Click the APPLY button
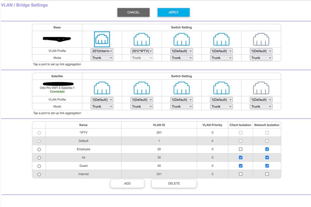The height and width of the screenshot is (207, 311). point(173,12)
